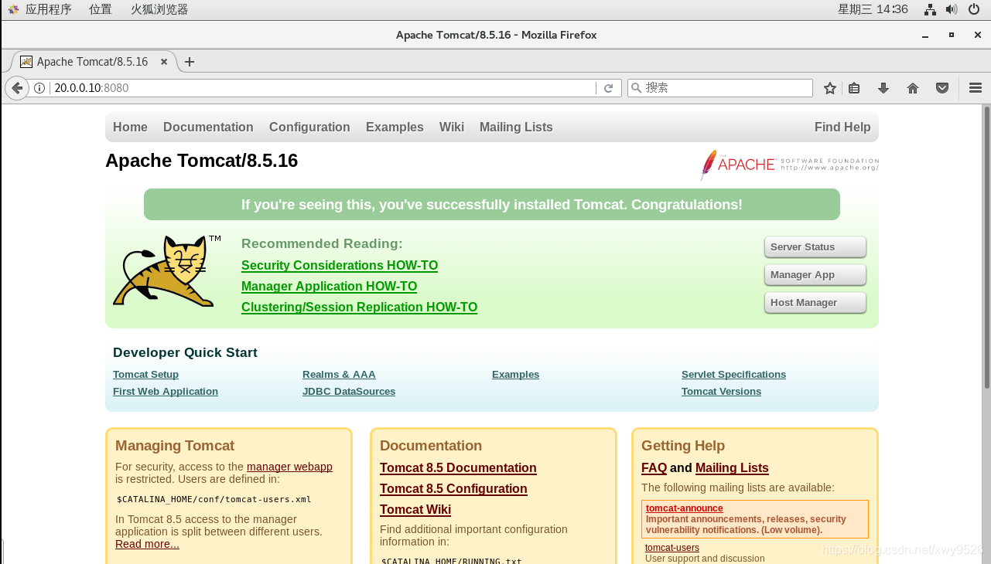Open the tomcat-announce mailing list link
Image resolution: width=991 pixels, height=564 pixels.
click(x=685, y=508)
